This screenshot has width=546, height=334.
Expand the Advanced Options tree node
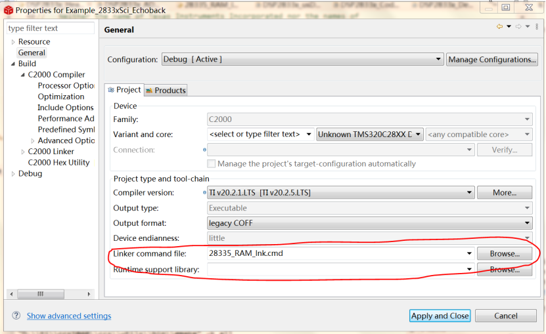(33, 141)
